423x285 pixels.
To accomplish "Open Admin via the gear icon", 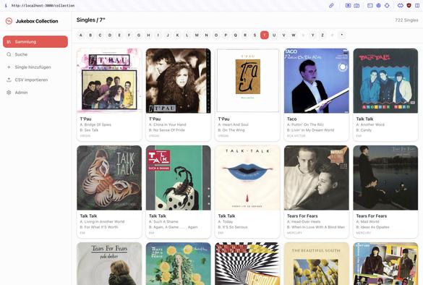I will click(x=9, y=93).
